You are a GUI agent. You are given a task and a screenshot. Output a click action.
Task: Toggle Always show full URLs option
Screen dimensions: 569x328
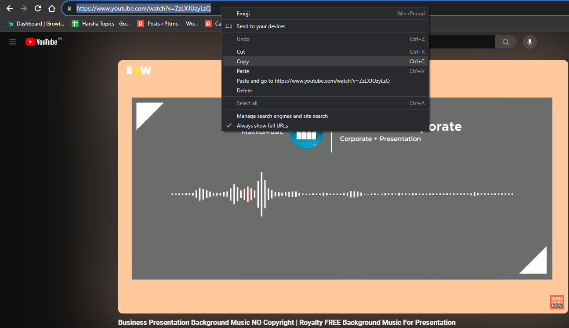325,126
